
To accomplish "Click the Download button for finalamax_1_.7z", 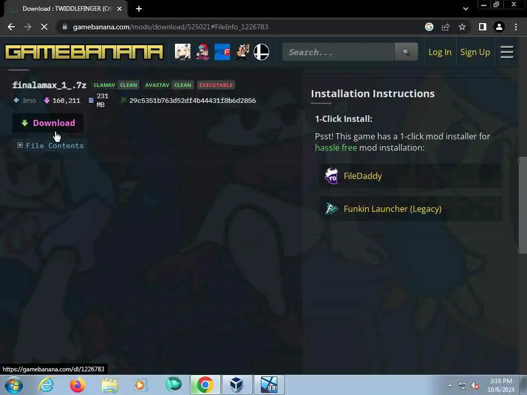I will tap(48, 123).
